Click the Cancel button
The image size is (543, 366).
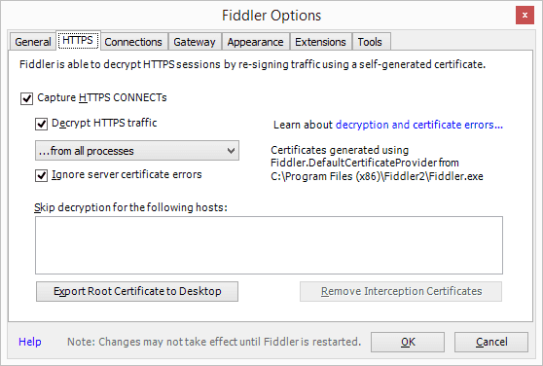coord(491,342)
